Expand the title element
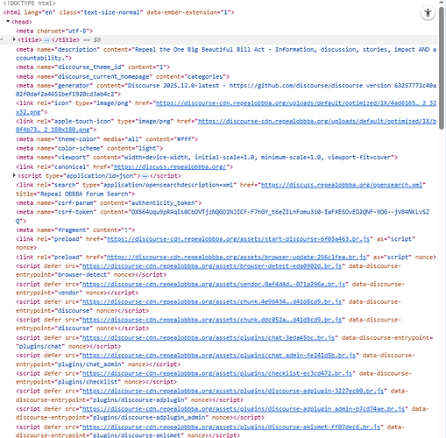This screenshot has height=438, width=446. [14, 39]
